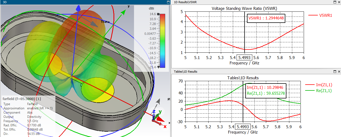This screenshot has width=341, height=137.
Task: Click the blue z-axis arrowhead above the farfield
Action: pyautogui.click(x=78, y=8)
